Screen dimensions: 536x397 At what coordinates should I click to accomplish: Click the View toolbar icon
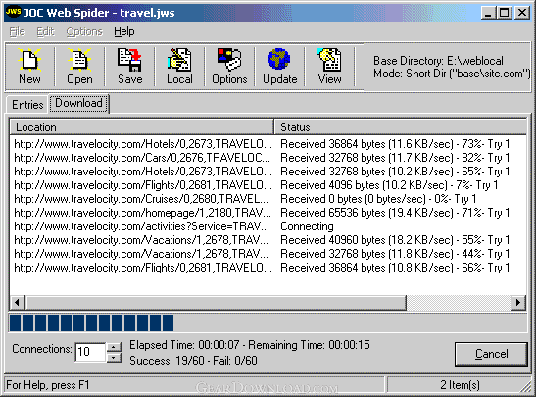coord(329,67)
